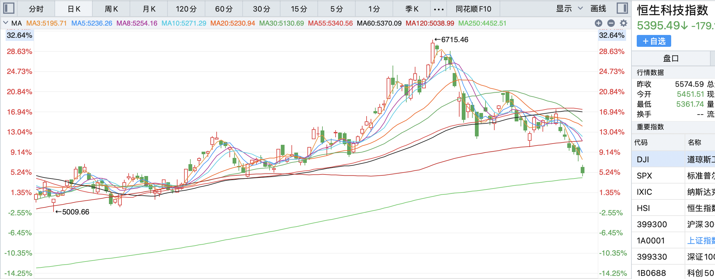The width and height of the screenshot is (715, 279).
Task: Open the 上证指数 link for 1A0001
Action: pos(701,241)
